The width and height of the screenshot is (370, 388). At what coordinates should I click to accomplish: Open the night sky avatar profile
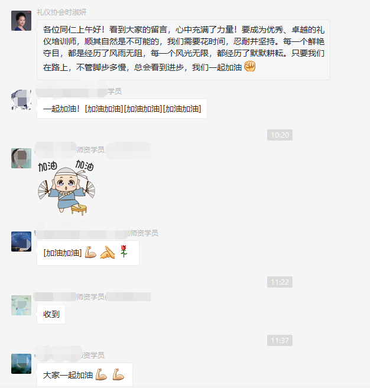coord(21,242)
